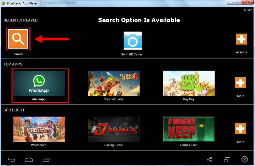Viewport: 255px width, 166px height.
Task: Minimize the BlueStacks App Player window
Action: tap(231, 2)
